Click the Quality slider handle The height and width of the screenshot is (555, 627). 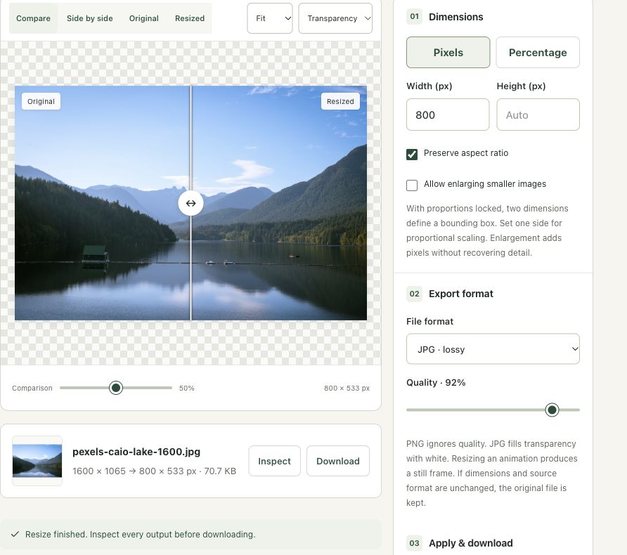pos(552,410)
